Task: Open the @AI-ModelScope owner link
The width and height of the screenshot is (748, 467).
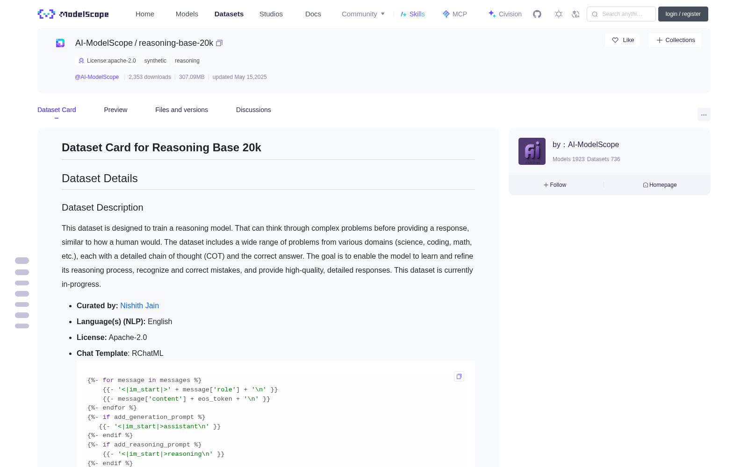Action: coord(97,77)
